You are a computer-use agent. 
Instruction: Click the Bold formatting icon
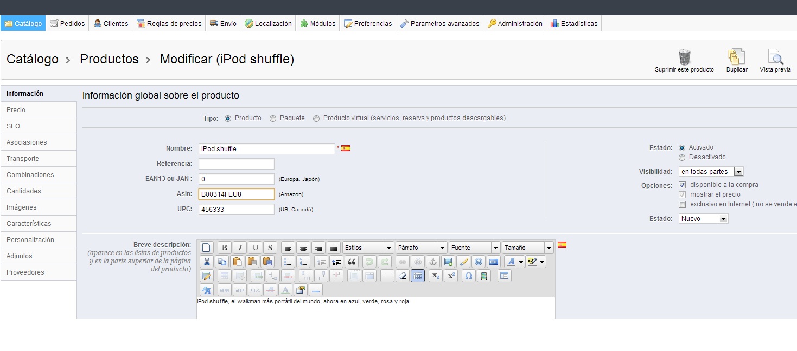[224, 248]
